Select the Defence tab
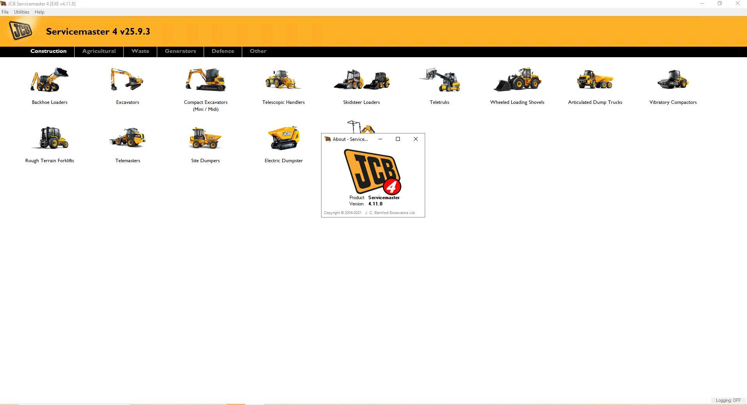Viewport: 747px width, 405px height. pyautogui.click(x=223, y=51)
